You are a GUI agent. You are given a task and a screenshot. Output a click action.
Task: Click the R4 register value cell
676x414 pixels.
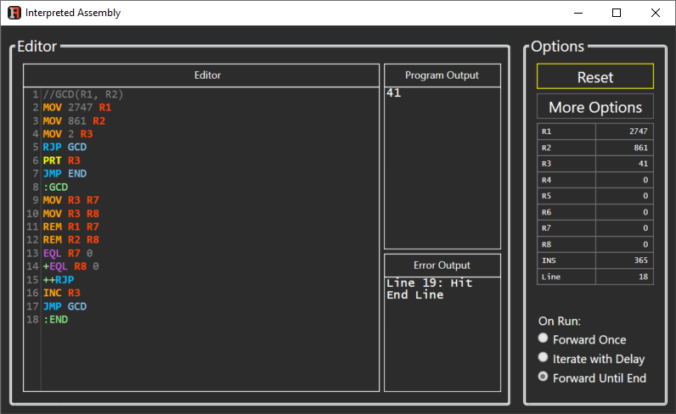pos(624,180)
